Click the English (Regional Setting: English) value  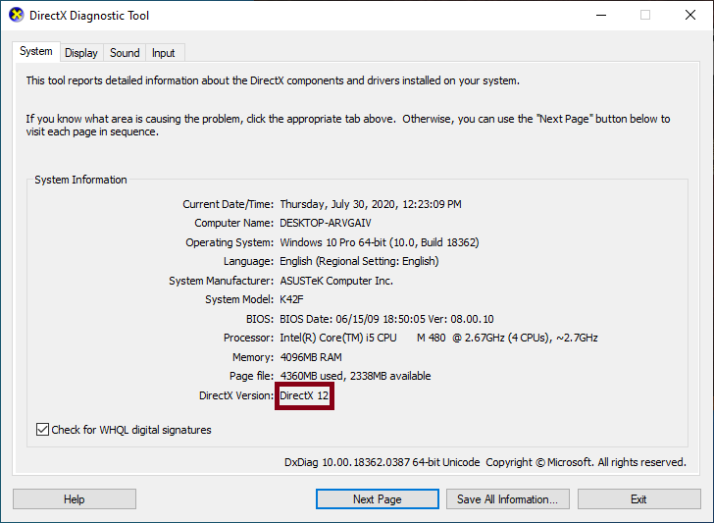point(359,261)
